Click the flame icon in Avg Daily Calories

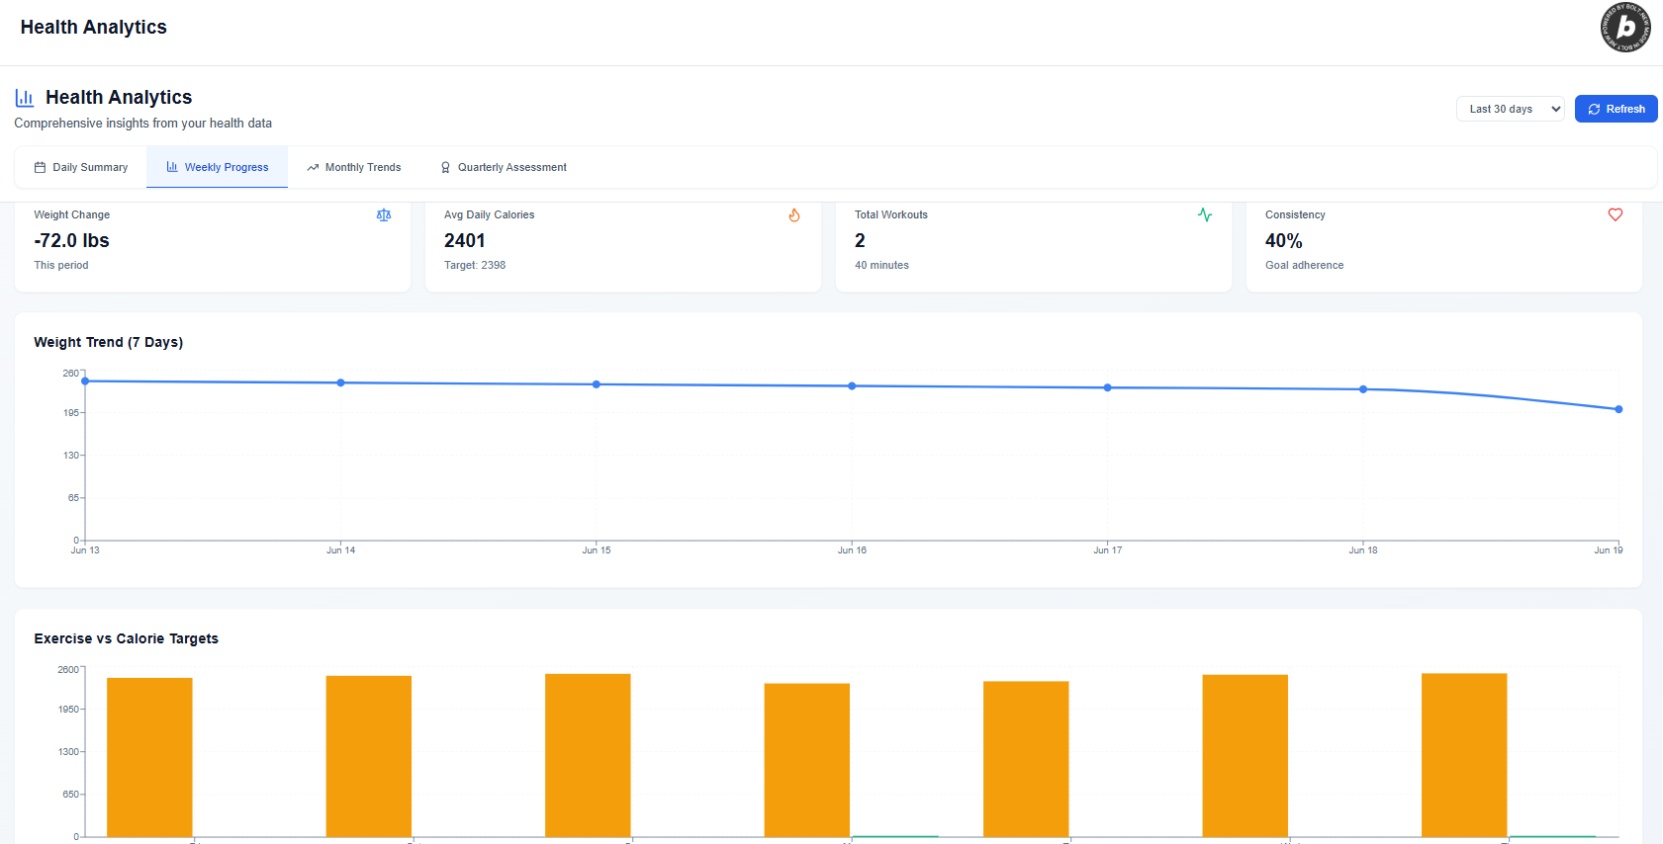794,215
